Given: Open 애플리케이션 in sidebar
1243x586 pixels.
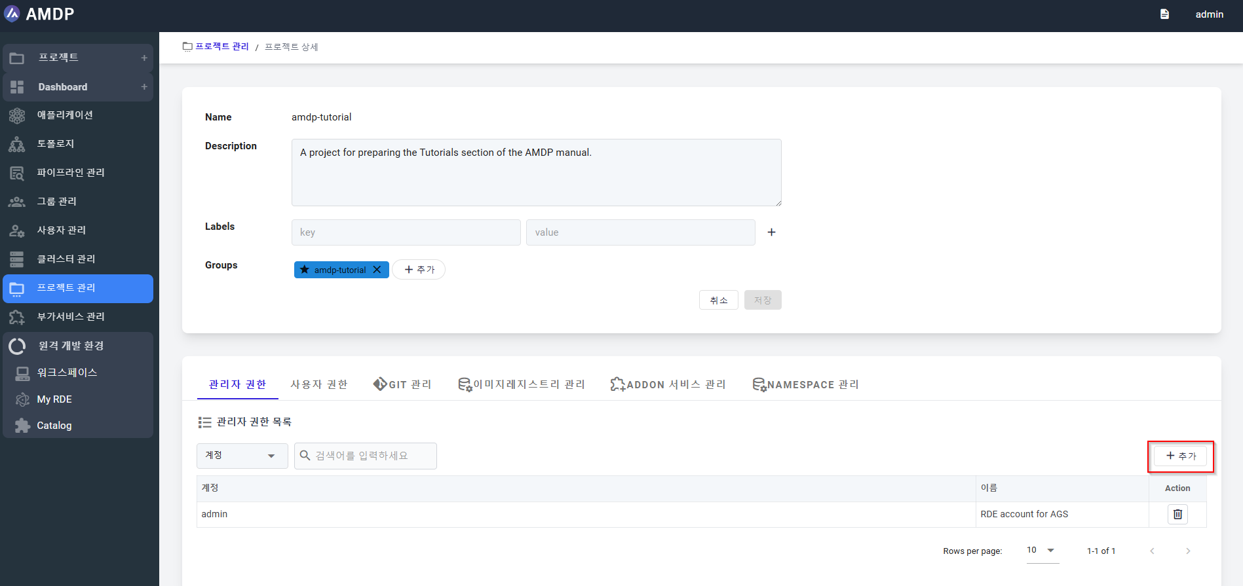Looking at the screenshot, I should click(x=78, y=115).
